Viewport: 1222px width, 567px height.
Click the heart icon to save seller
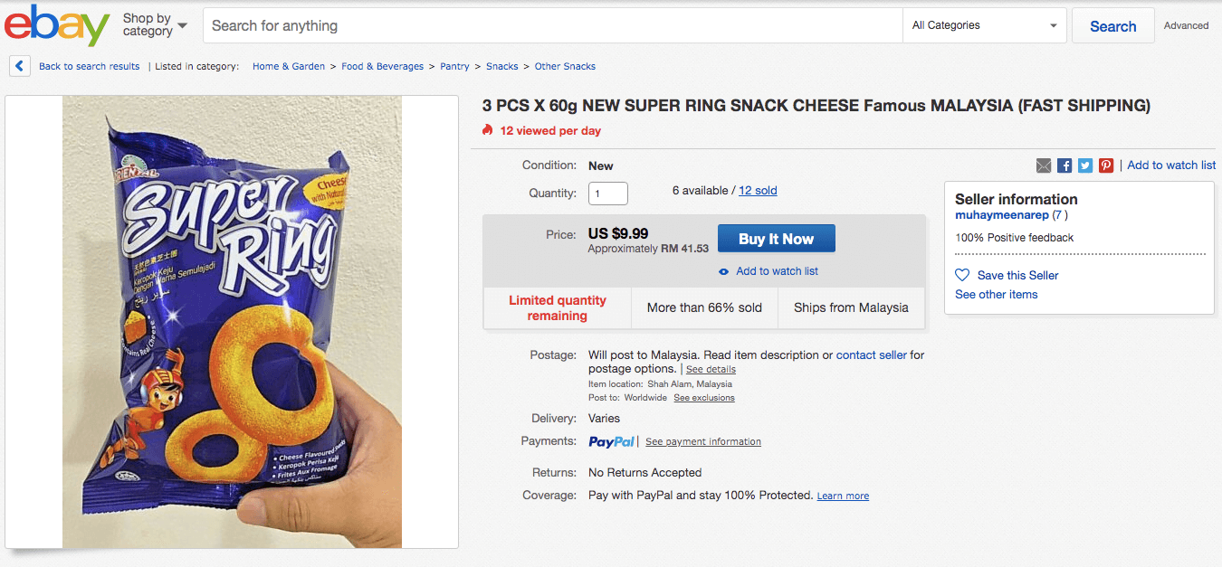point(962,275)
